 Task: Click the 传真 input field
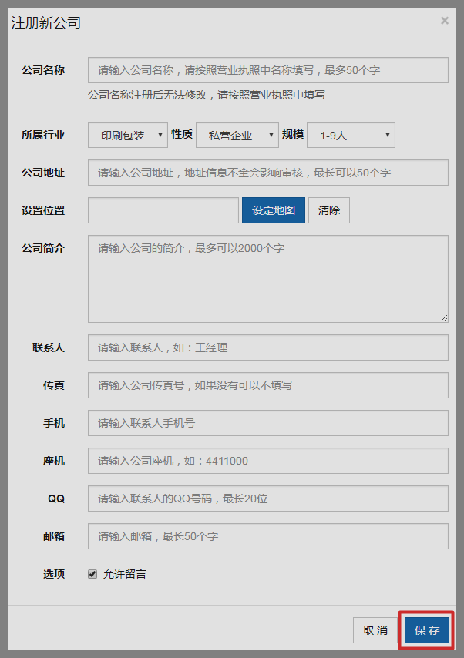coord(267,385)
